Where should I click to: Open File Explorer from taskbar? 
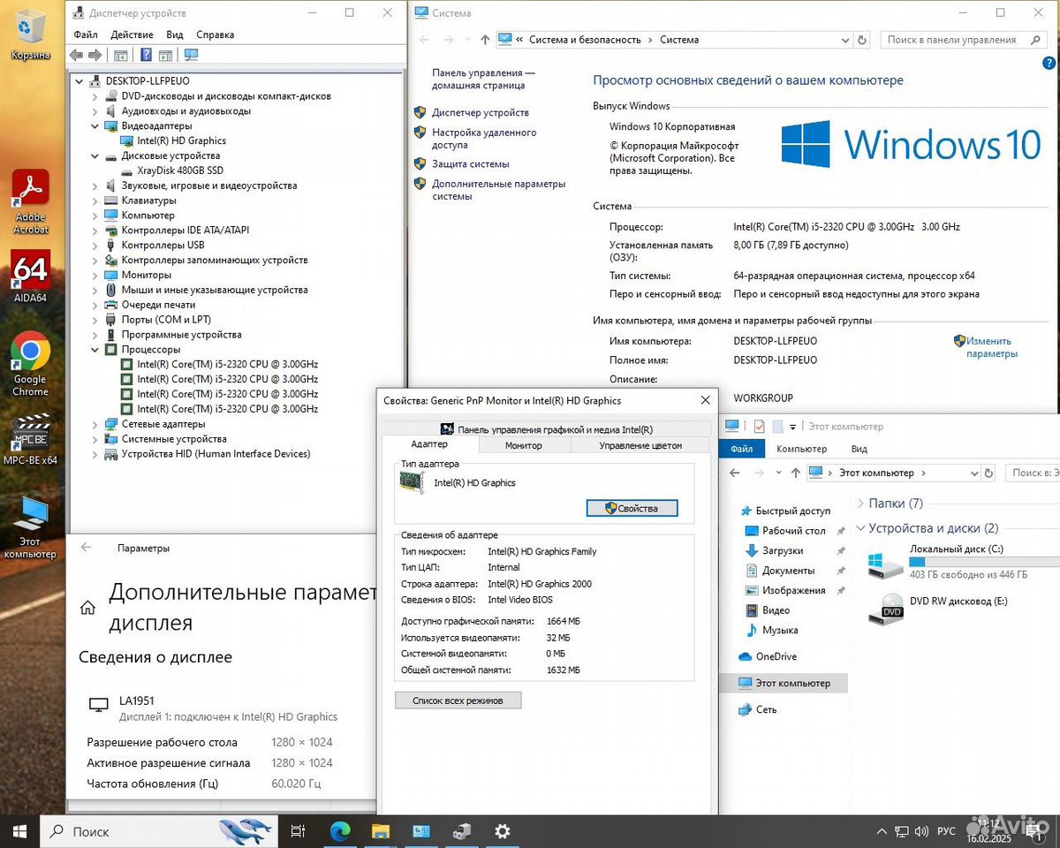coord(381,831)
